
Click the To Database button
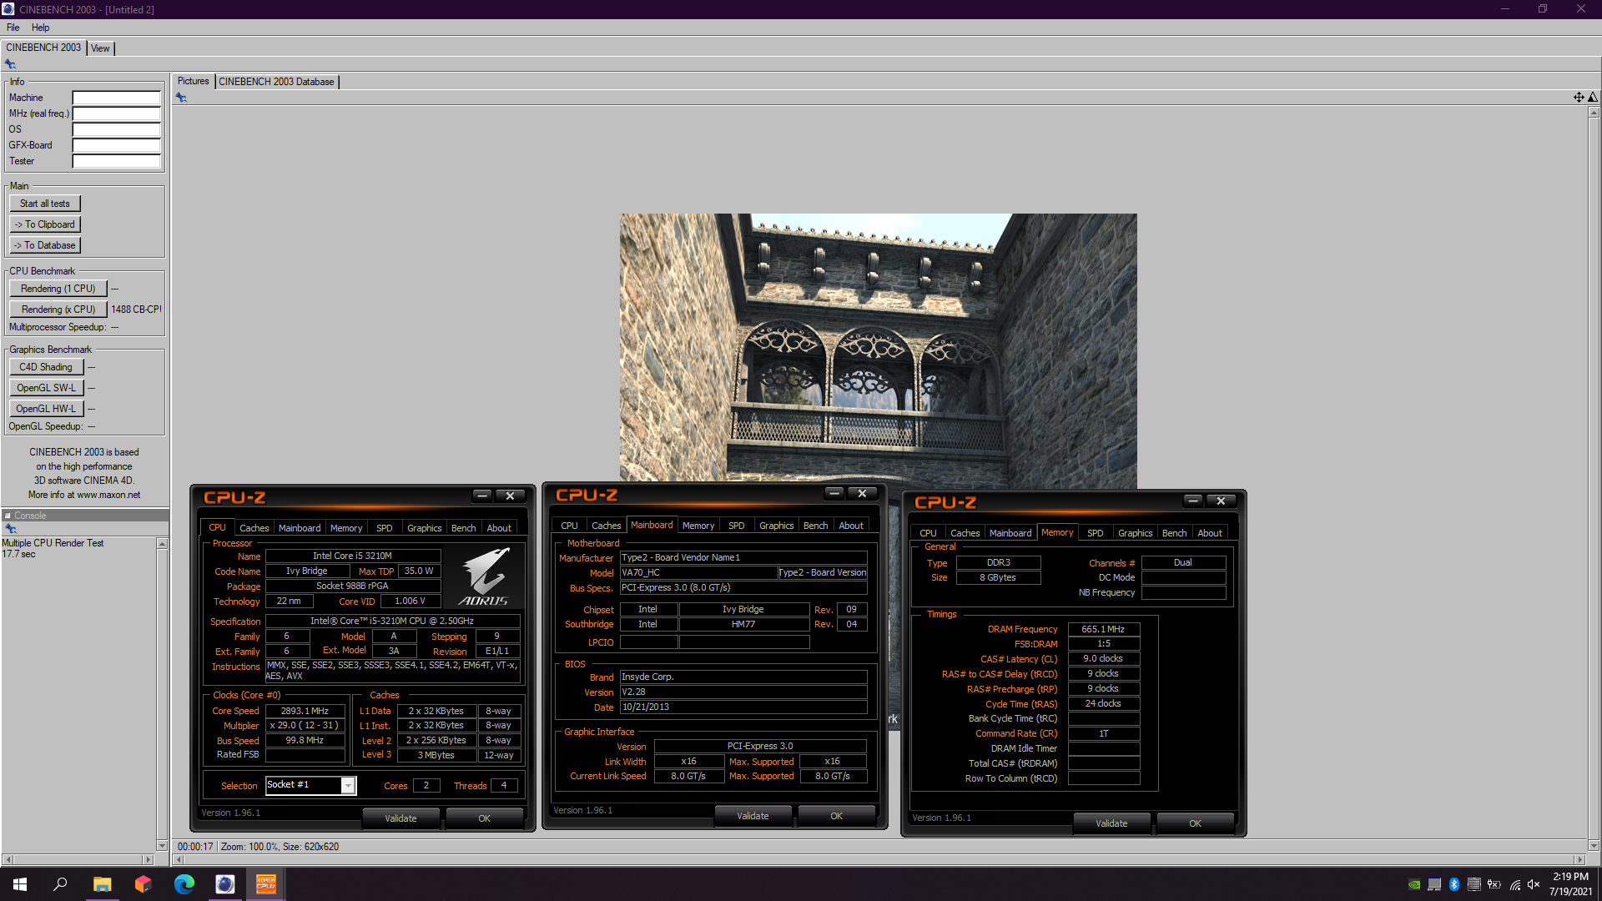[45, 245]
